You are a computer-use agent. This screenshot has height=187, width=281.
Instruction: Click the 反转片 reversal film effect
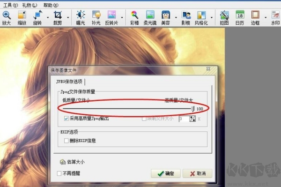pyautogui.click(x=111, y=17)
